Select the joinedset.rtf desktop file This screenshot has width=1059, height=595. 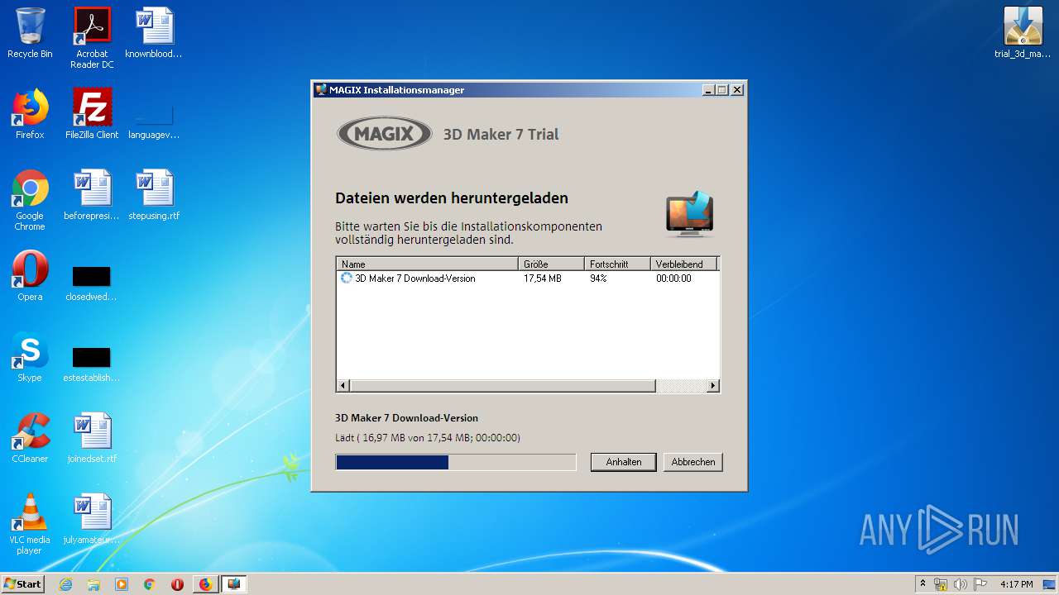coord(92,438)
